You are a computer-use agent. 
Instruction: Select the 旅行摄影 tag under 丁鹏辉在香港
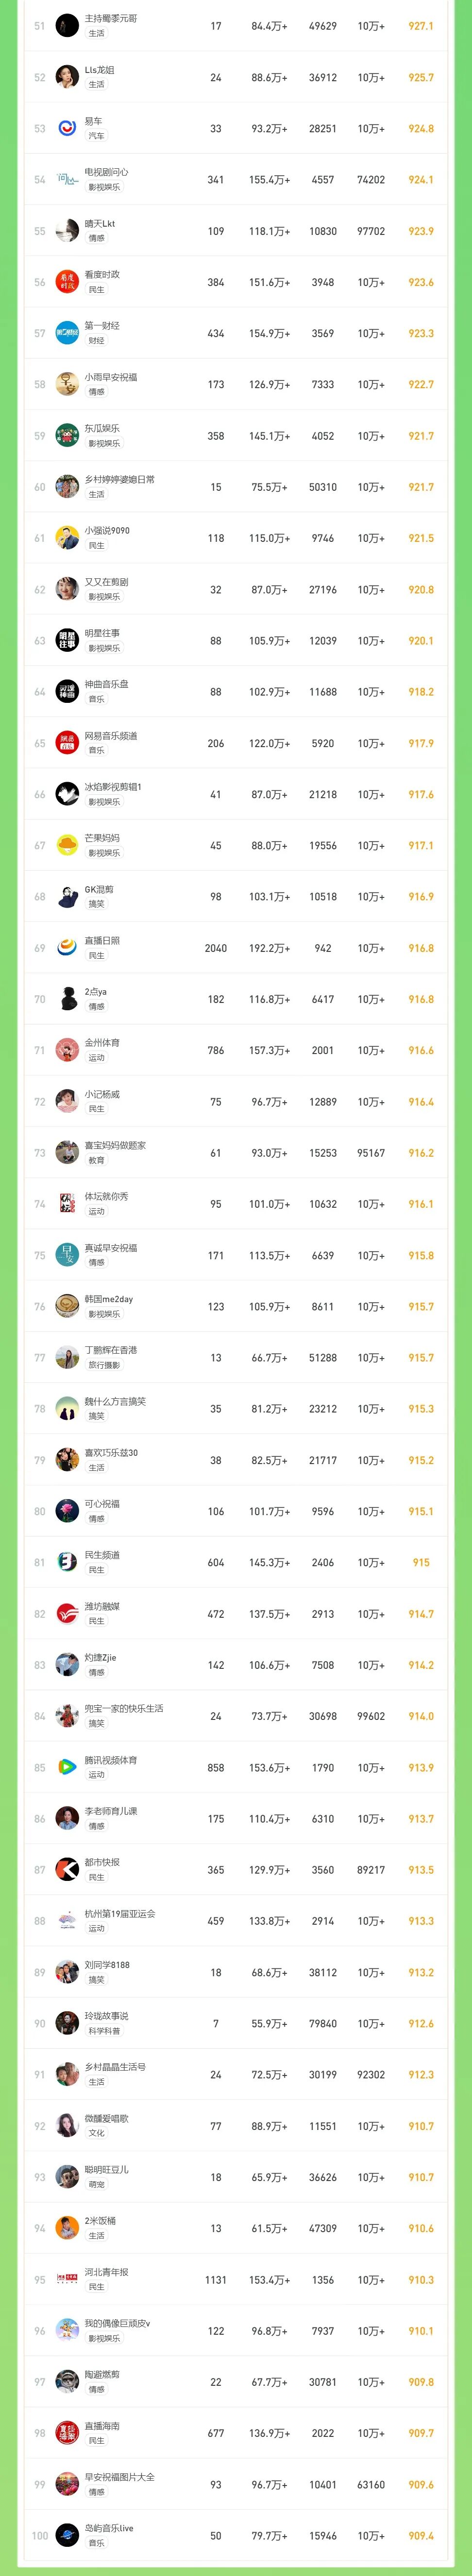pyautogui.click(x=104, y=1365)
